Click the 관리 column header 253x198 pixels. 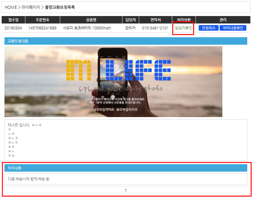click(x=223, y=20)
